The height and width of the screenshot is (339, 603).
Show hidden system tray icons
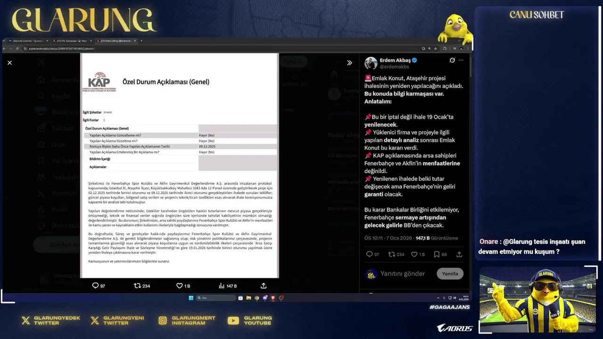click(438, 298)
